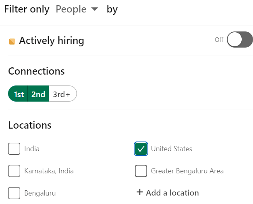Click the Off label beside the toggle
This screenshot has width=253, height=204.
coord(219,40)
